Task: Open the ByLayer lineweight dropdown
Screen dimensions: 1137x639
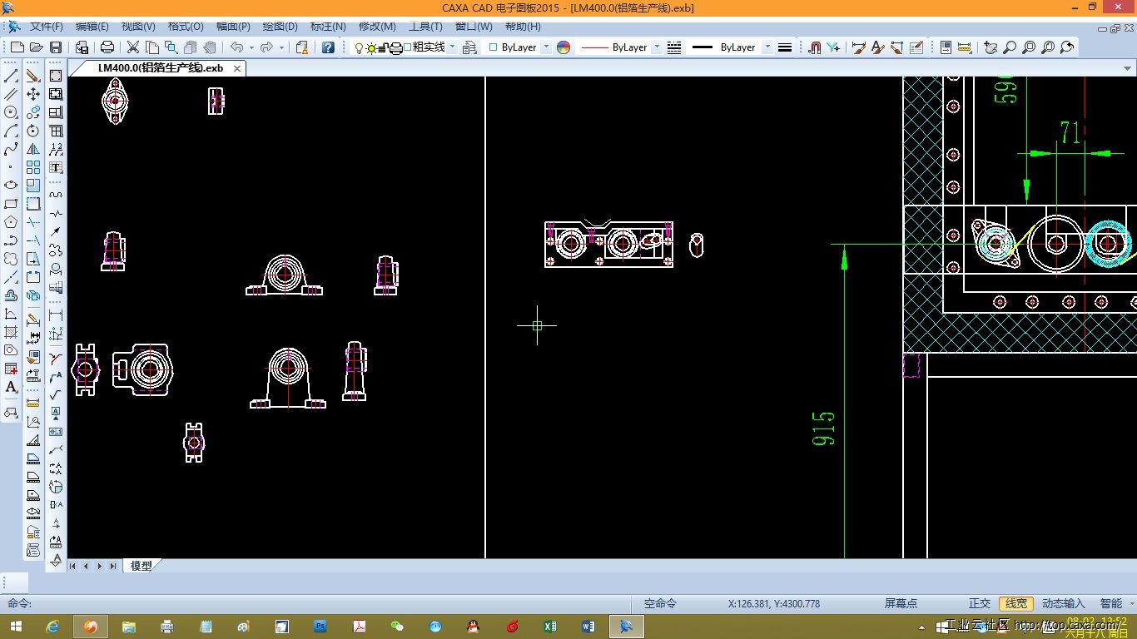Action: pos(767,47)
